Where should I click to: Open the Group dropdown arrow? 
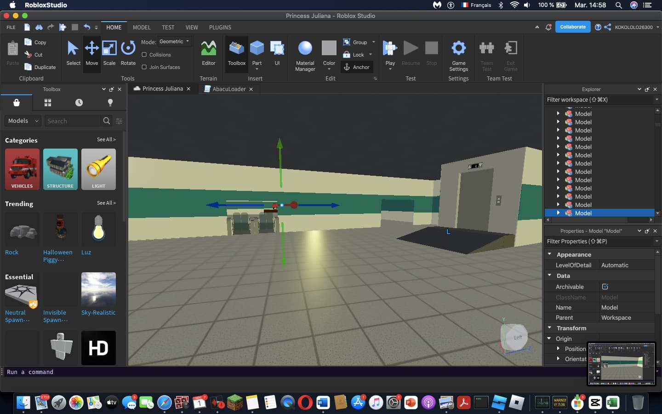374,42
